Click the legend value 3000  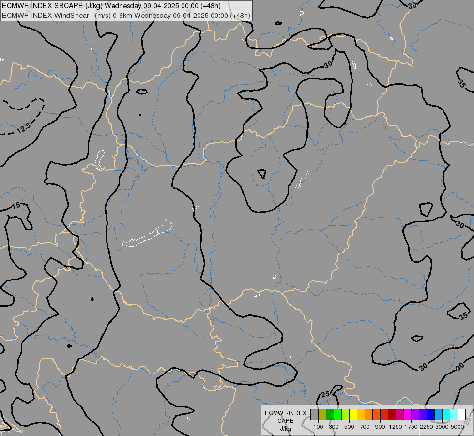coord(442,427)
